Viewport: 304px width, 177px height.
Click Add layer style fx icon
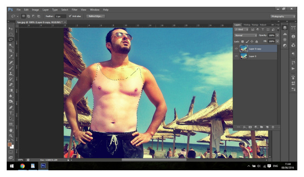click(x=245, y=127)
